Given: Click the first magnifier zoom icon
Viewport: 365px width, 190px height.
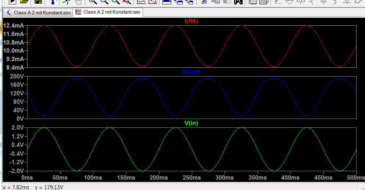Looking at the screenshot, I should (x=93, y=2).
